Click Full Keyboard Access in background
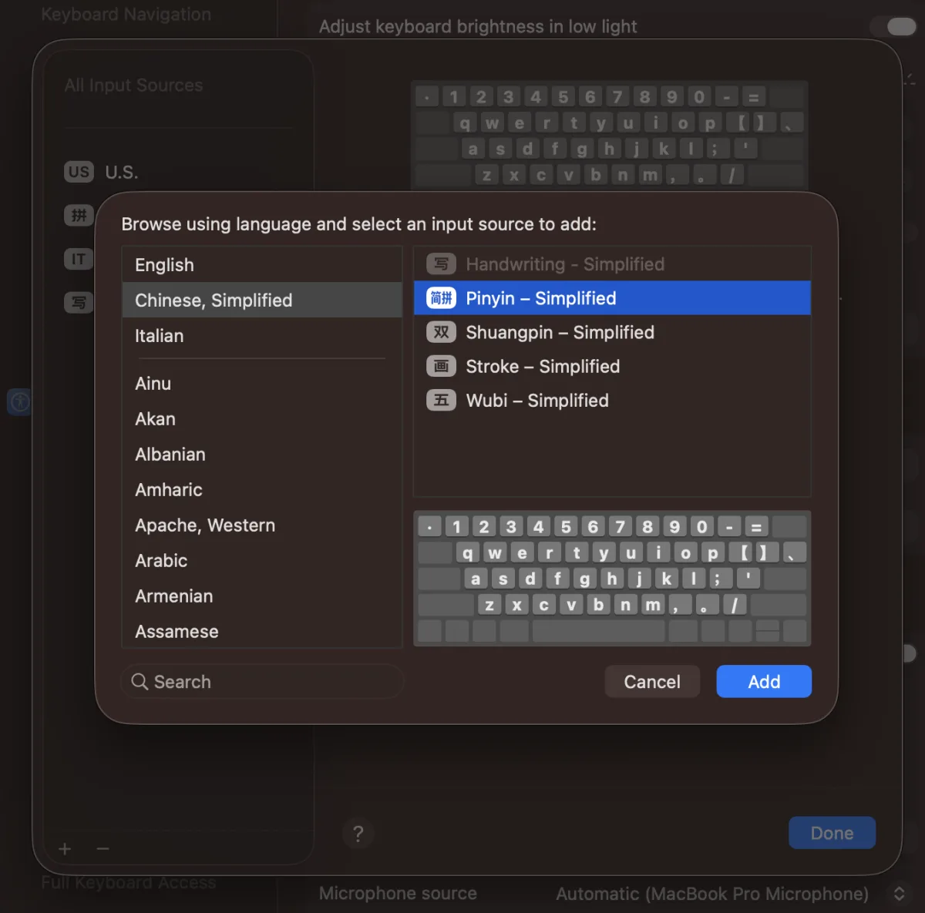The width and height of the screenshot is (925, 913). pos(128,883)
